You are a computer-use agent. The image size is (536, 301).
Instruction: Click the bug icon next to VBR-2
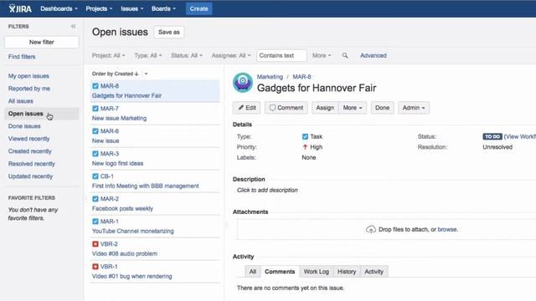point(95,243)
